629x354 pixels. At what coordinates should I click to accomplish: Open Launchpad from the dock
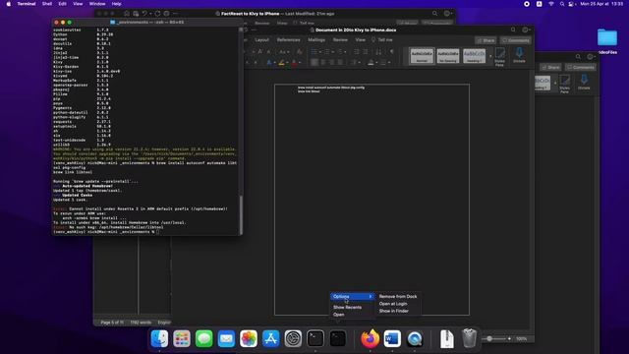182,338
